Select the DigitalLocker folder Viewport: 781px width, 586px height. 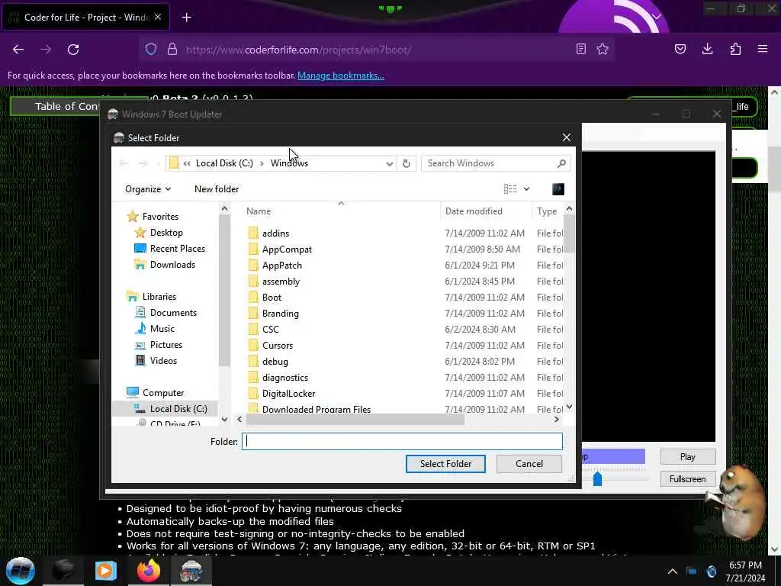[288, 394]
